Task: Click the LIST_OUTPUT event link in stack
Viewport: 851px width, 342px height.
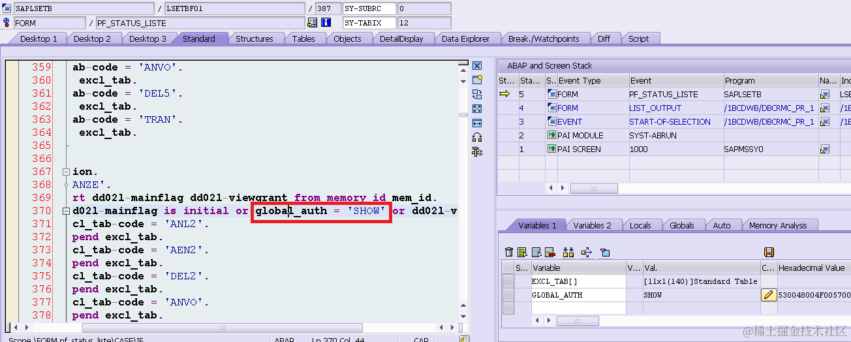Action: point(655,108)
